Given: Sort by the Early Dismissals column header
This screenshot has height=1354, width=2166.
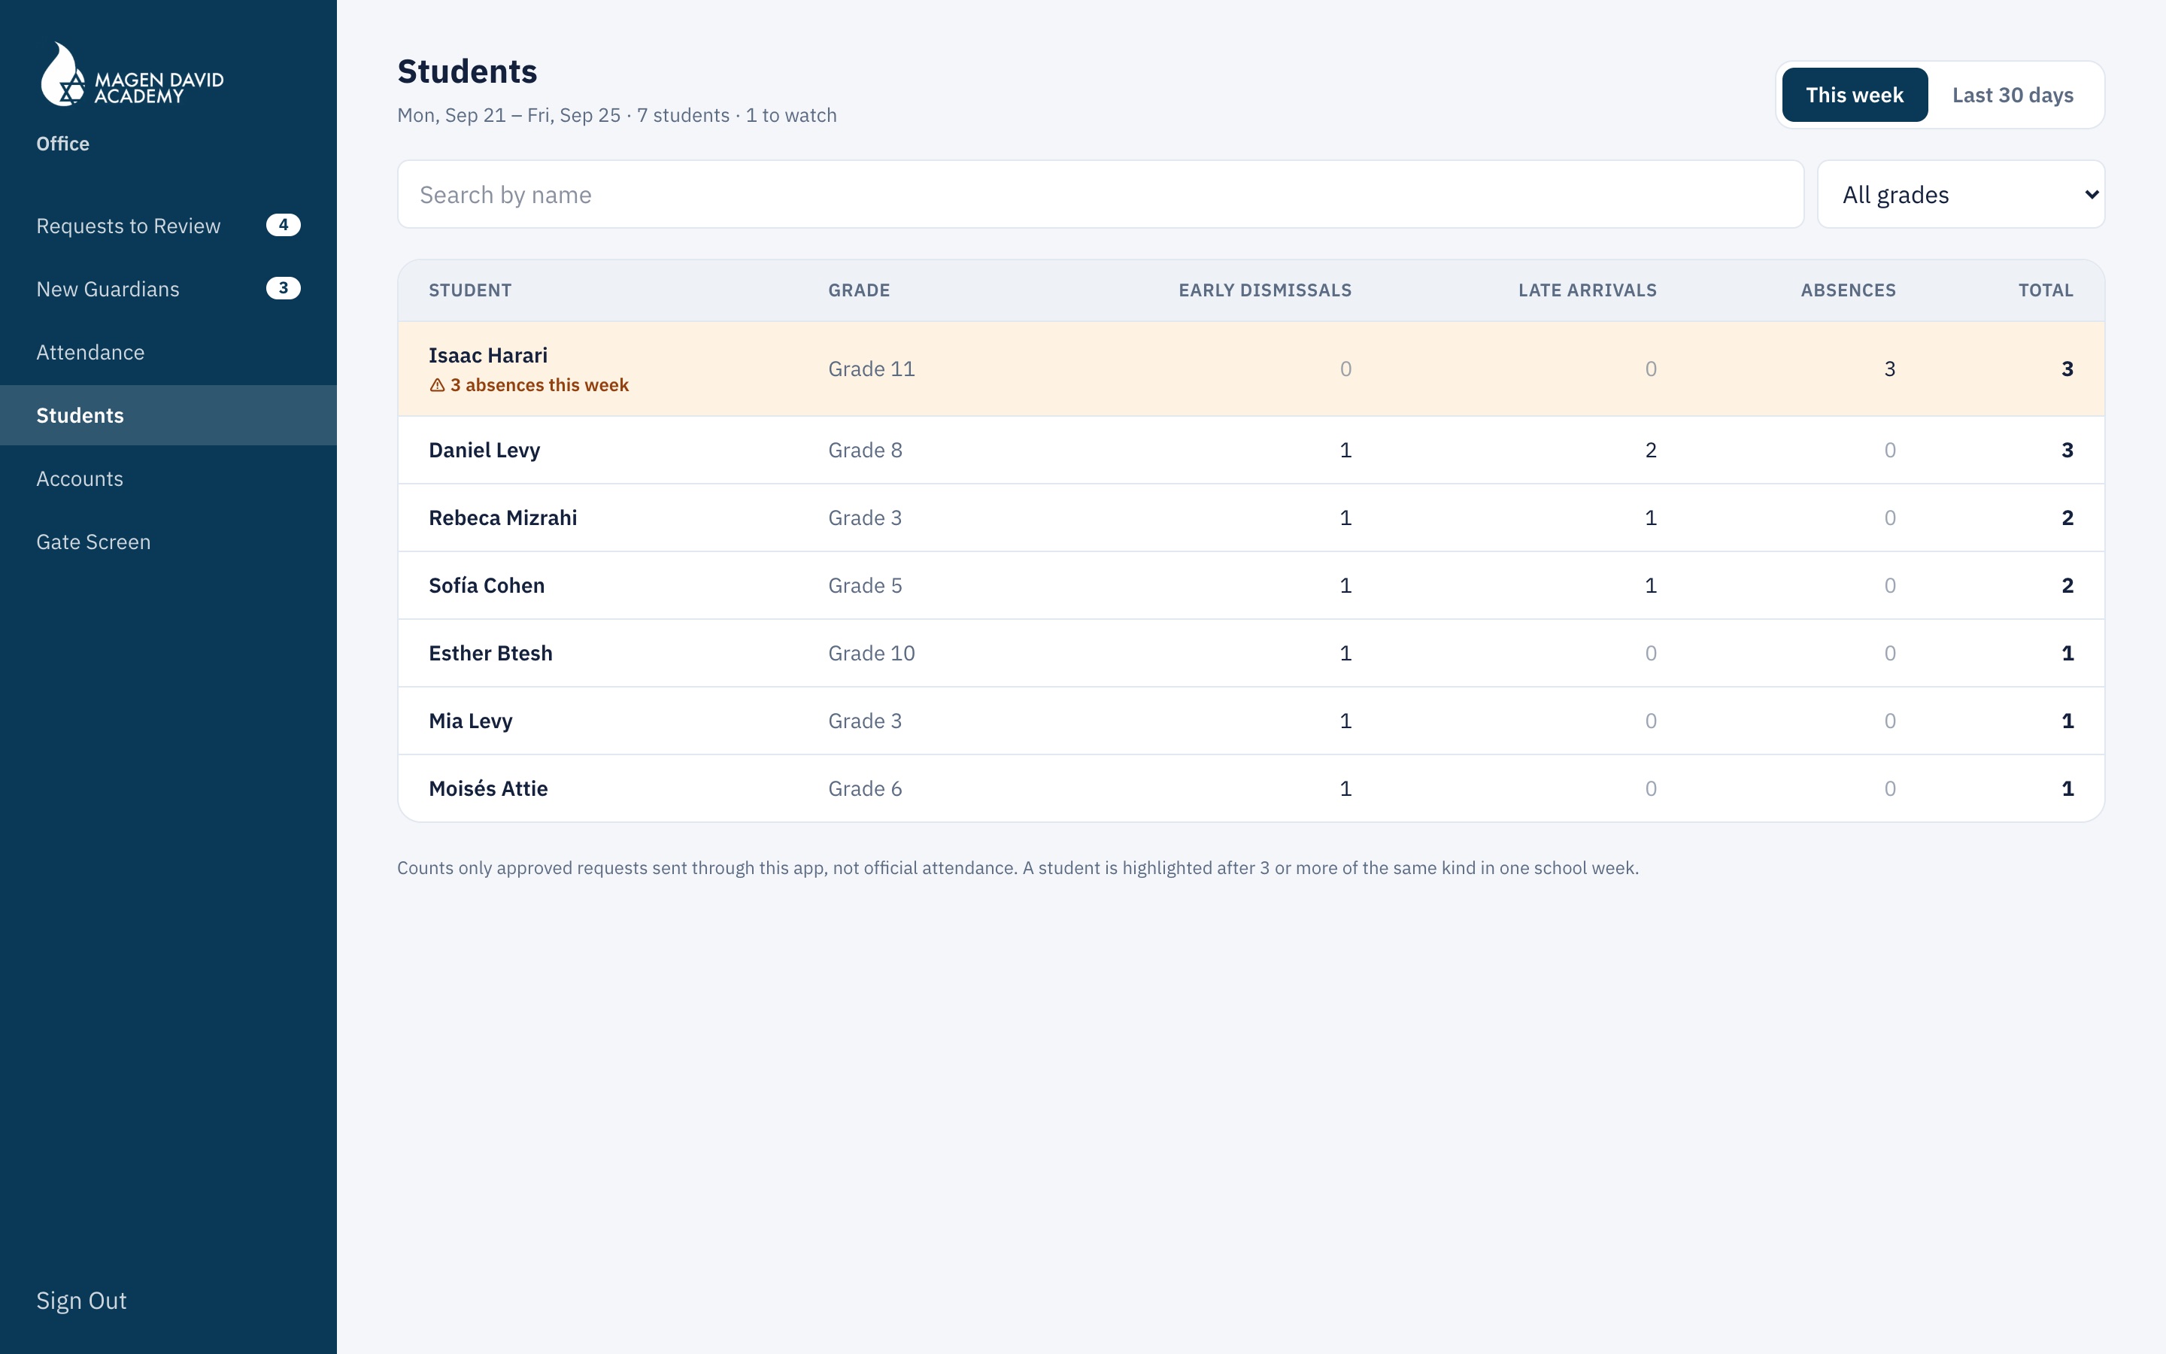Looking at the screenshot, I should (1265, 290).
